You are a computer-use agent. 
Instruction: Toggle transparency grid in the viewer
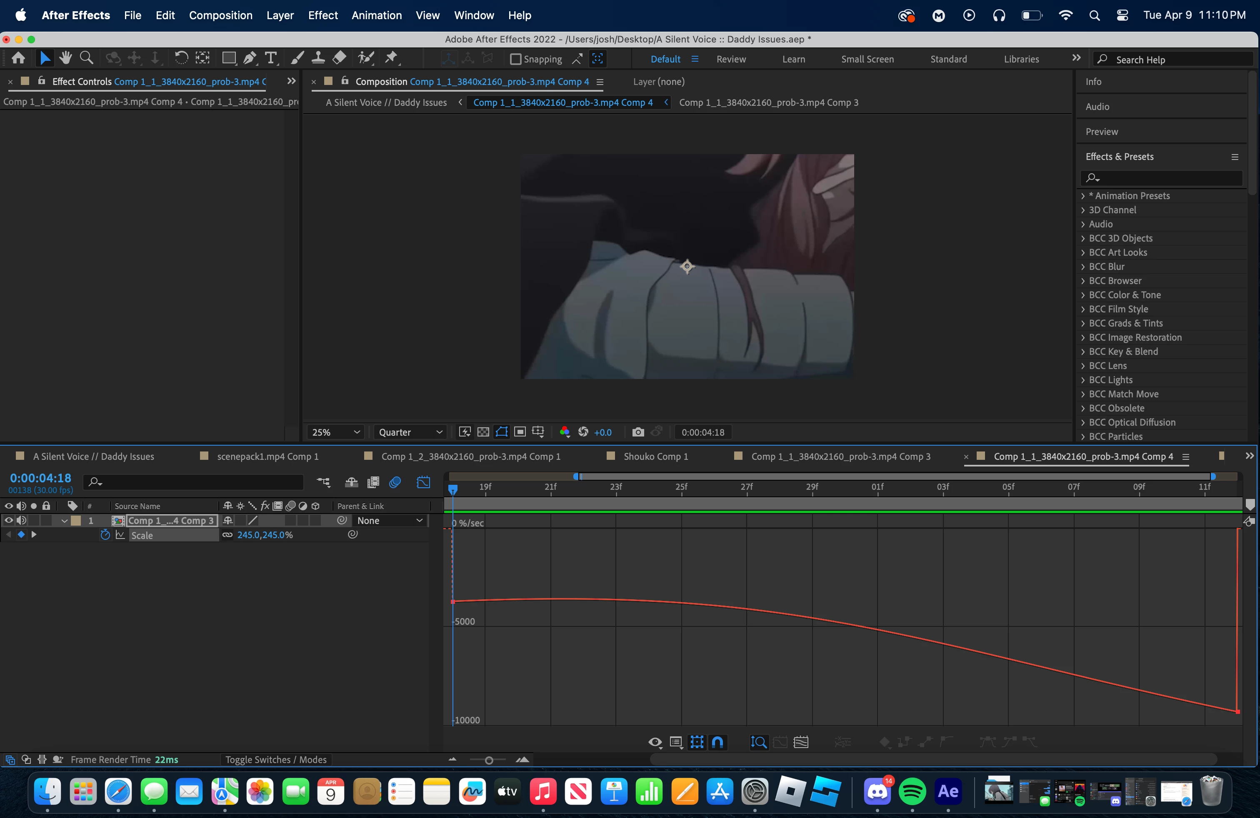[483, 432]
